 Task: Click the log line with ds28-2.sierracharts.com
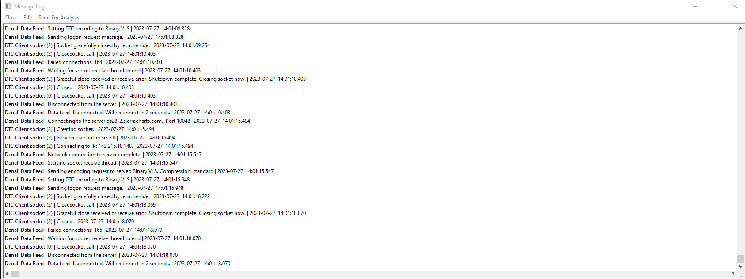click(128, 121)
